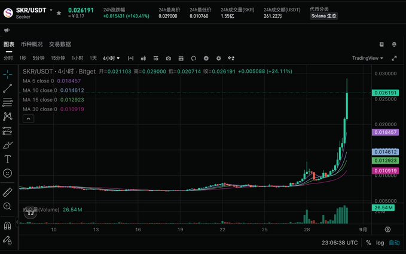Viewport: 406px width, 254px height.
Task: Expand the chart to fullscreen
Action: coord(394,58)
